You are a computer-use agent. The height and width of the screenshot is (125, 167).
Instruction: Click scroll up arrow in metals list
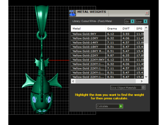146,28
